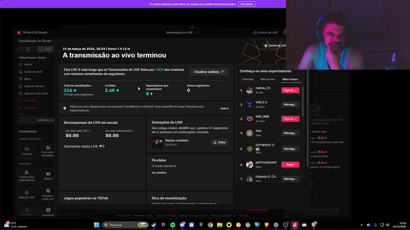Open Brave browser from the taskbar
Viewport: 410px width, 230px height.
[x=267, y=225]
